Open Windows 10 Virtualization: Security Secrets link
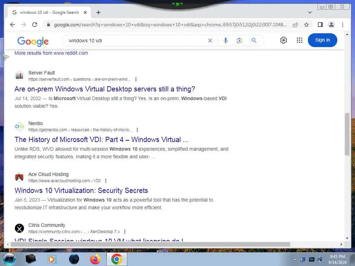The image size is (355, 266). (x=81, y=190)
